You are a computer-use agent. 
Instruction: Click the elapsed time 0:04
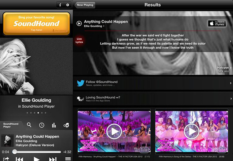pyautogui.click(x=6, y=152)
